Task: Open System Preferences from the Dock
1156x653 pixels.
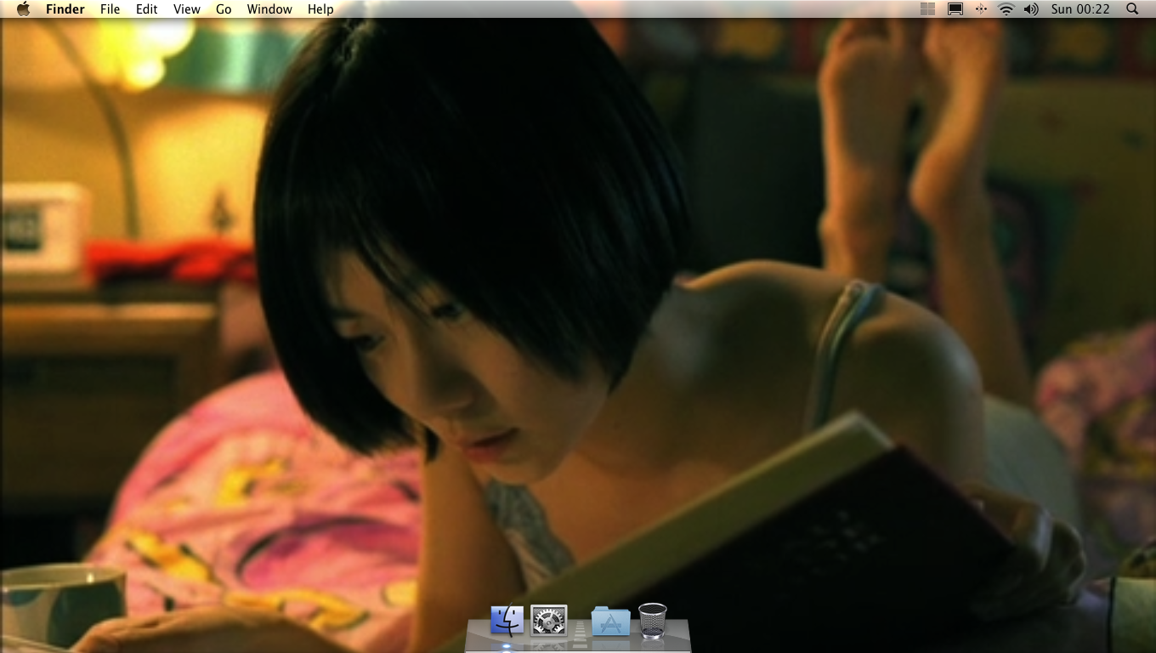Action: (548, 620)
